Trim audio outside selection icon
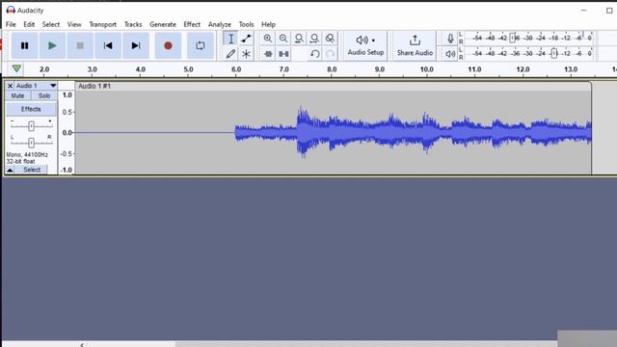Viewport: 617px width, 347px height. (x=268, y=54)
